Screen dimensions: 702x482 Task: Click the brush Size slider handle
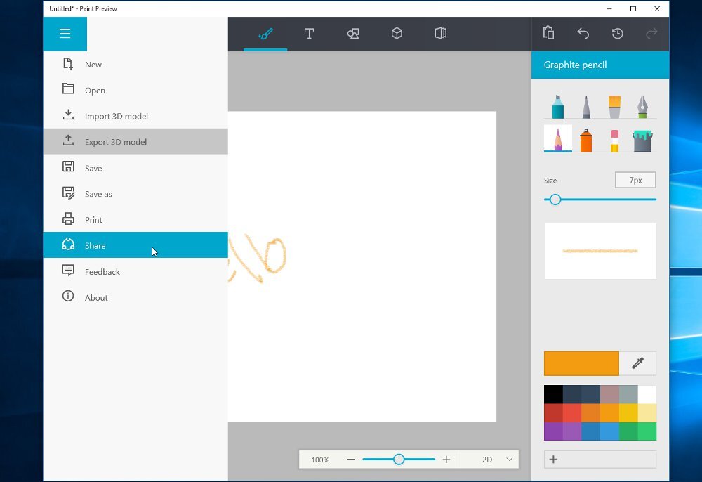pyautogui.click(x=555, y=200)
